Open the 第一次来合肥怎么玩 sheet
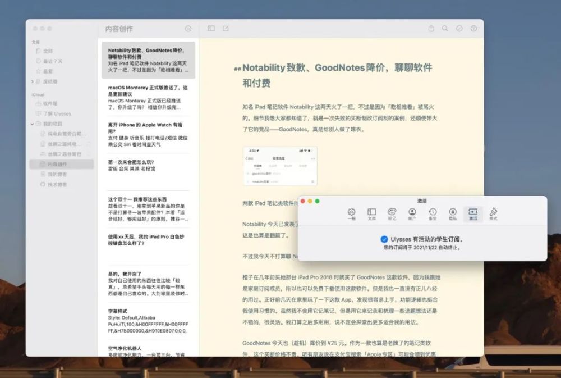The image size is (561, 378). [x=148, y=172]
